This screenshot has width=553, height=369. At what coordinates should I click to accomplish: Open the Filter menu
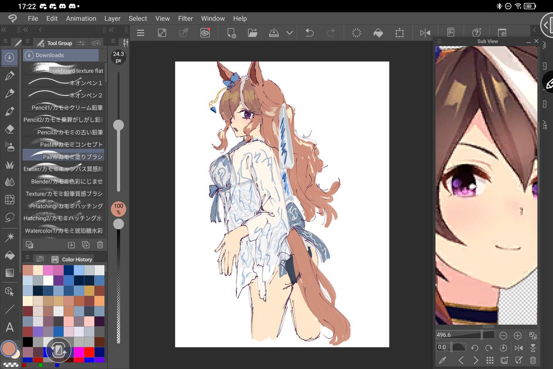(186, 18)
